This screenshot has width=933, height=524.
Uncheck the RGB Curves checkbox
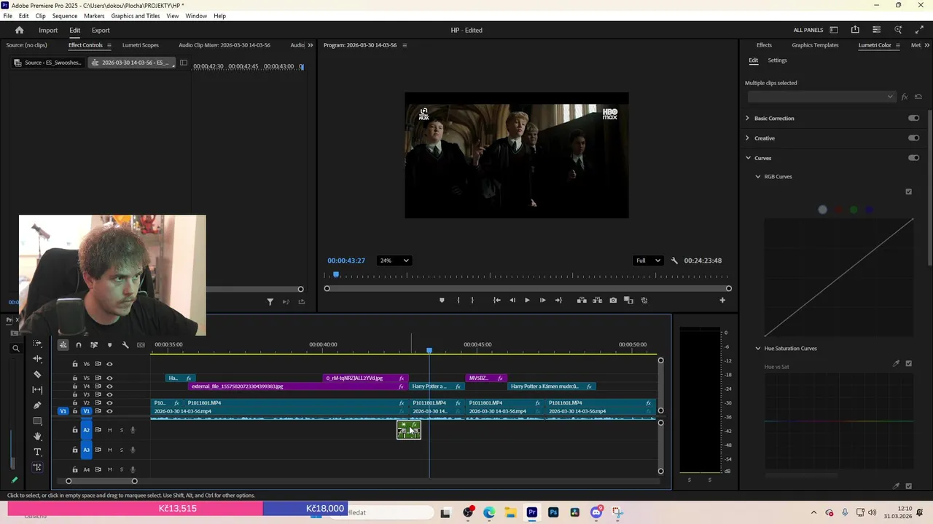tap(908, 192)
